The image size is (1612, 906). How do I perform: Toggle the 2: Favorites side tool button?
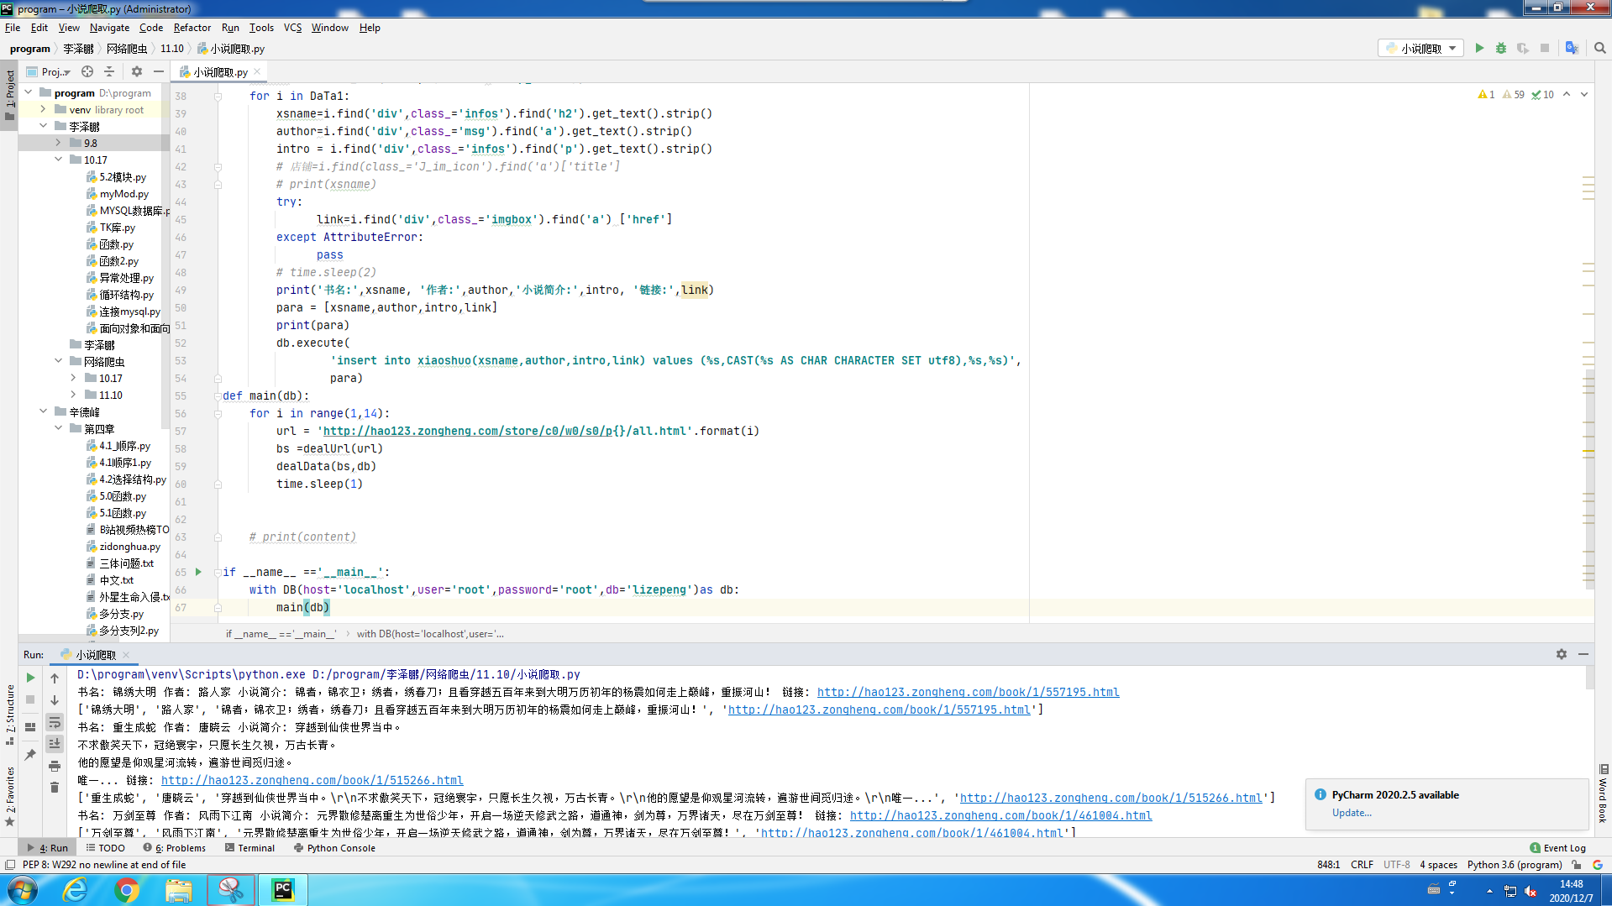(9, 795)
